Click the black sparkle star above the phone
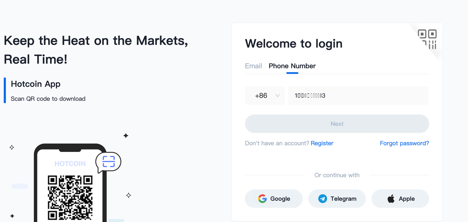The height and width of the screenshot is (222, 468). [x=126, y=136]
